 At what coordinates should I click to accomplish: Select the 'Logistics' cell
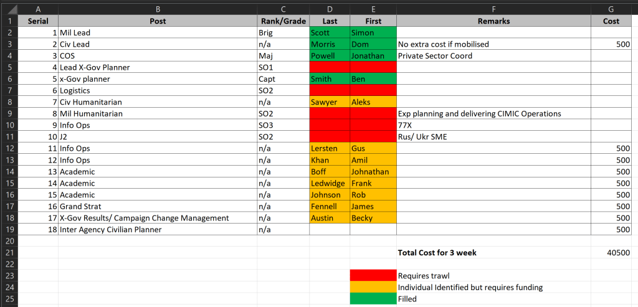158,91
